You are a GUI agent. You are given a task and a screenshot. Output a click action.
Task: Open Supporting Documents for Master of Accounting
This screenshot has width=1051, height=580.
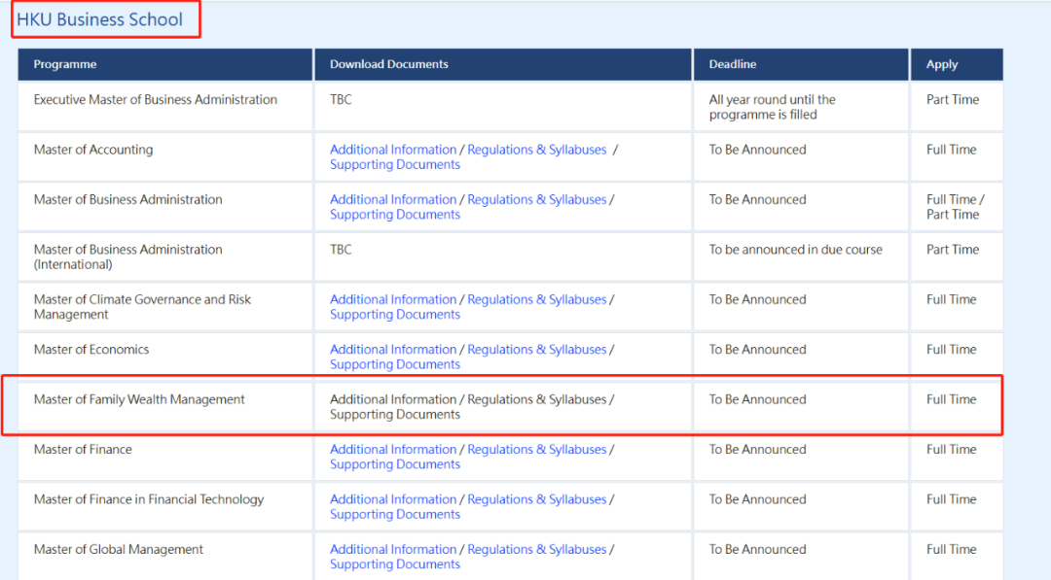pos(395,164)
